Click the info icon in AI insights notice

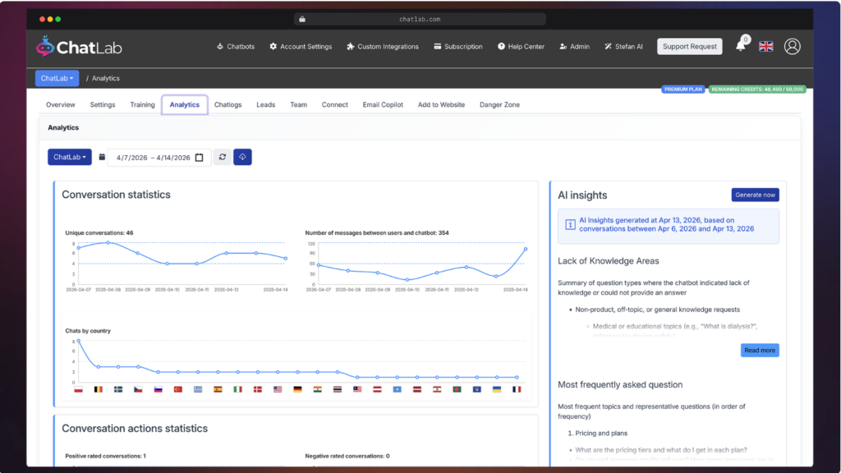(x=570, y=225)
